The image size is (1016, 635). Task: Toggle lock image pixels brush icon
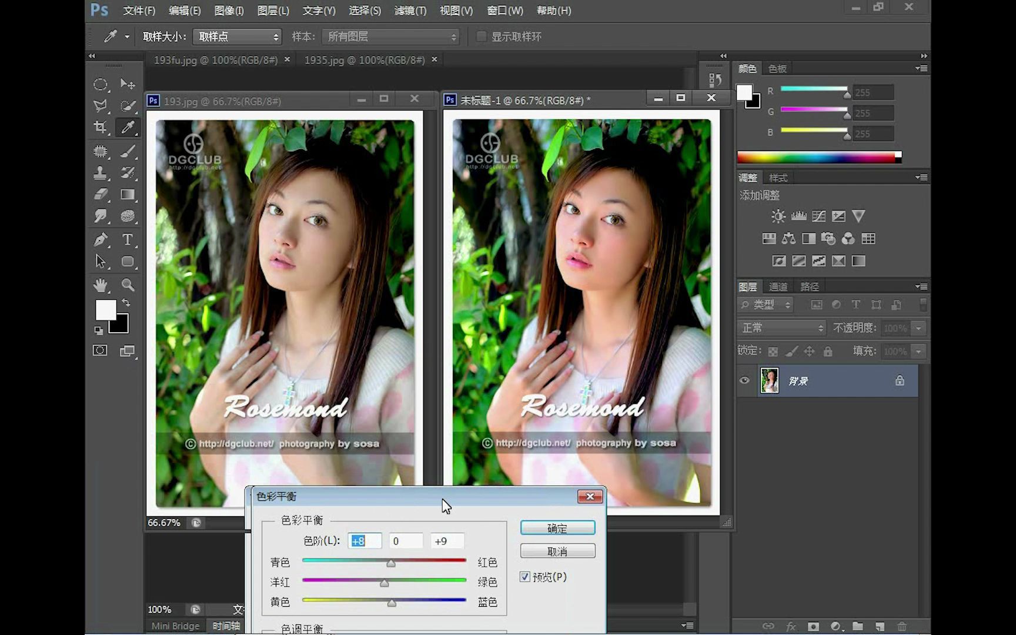791,352
